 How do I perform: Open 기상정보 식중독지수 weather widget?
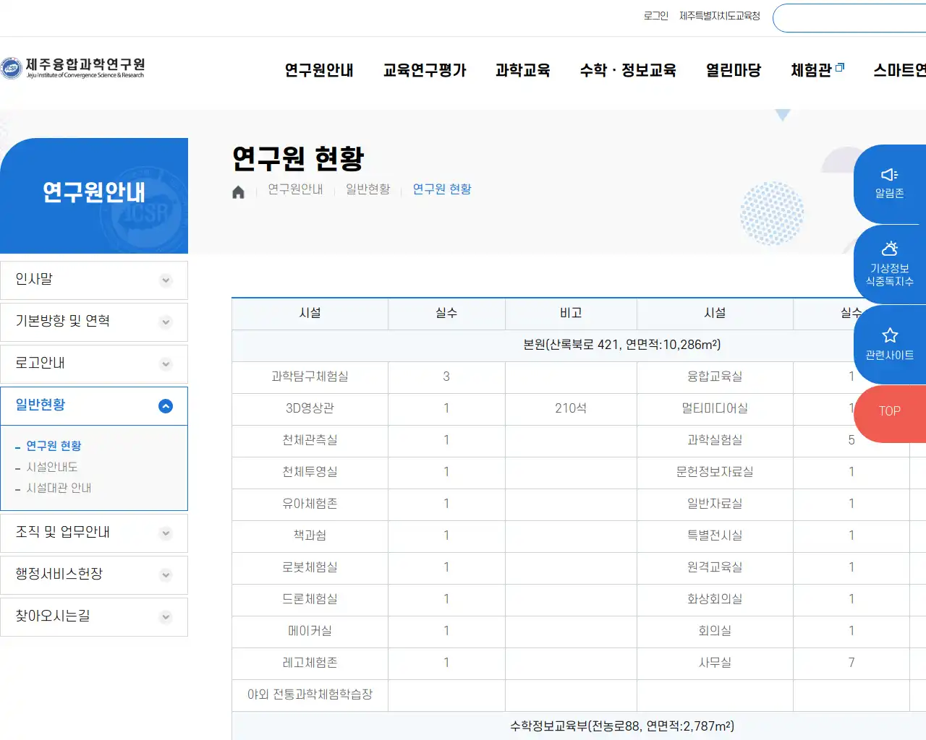click(890, 264)
